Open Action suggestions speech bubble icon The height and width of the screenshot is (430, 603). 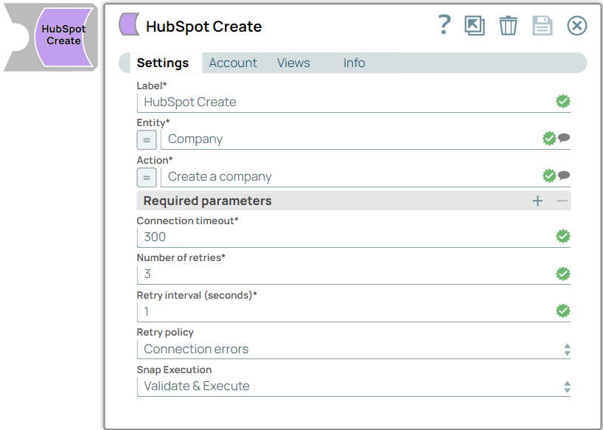(x=564, y=175)
